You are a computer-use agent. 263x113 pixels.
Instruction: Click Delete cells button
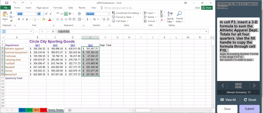(149, 17)
